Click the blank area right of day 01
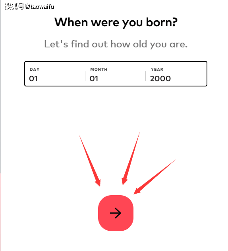The height and width of the screenshot is (251, 228). [x=61, y=78]
